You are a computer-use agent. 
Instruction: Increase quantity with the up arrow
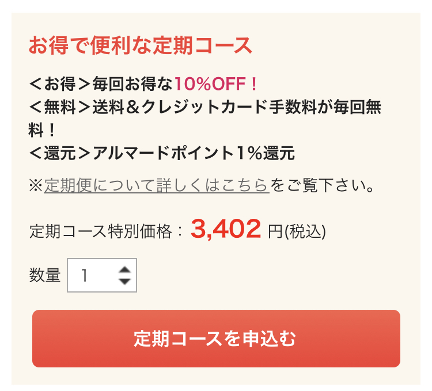pyautogui.click(x=124, y=270)
